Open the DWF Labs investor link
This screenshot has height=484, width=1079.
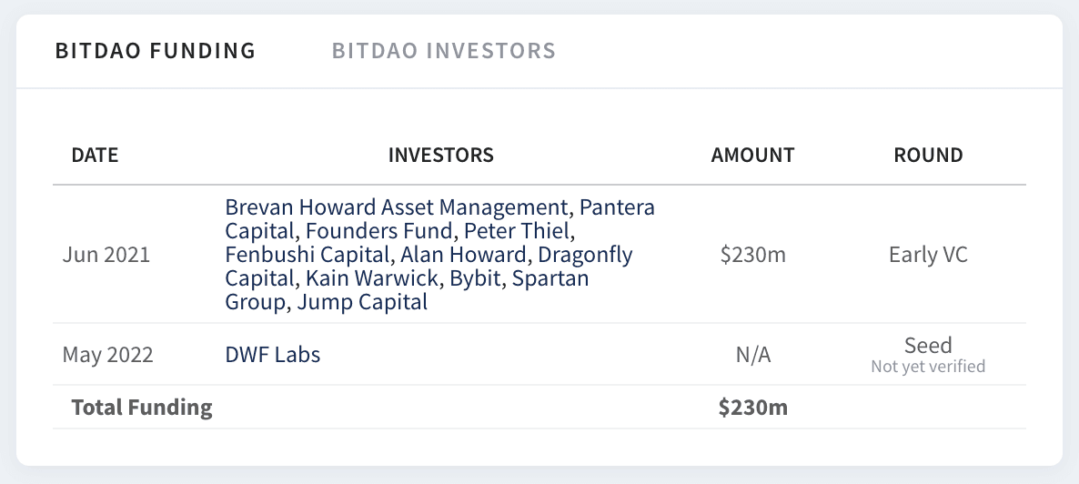[x=273, y=355]
